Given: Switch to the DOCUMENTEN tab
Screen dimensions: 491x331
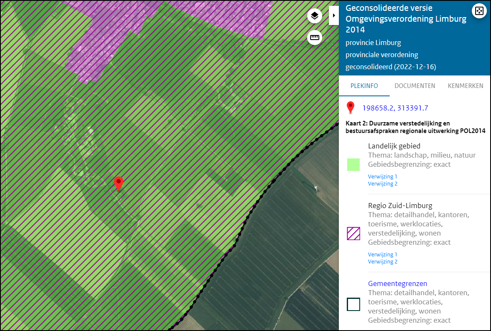Looking at the screenshot, I should pos(415,86).
